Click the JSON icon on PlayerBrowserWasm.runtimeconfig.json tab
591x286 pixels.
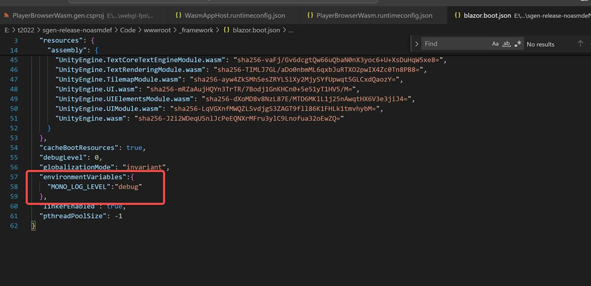point(309,15)
